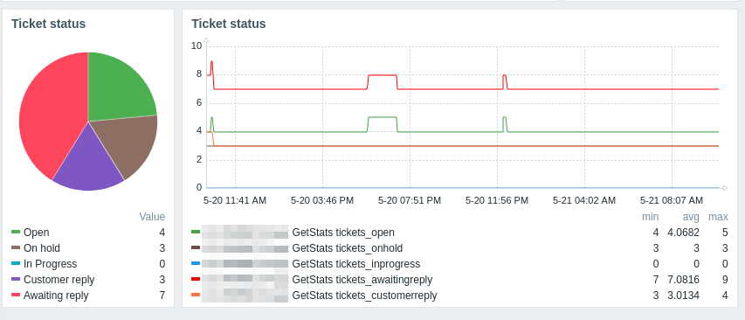Select the purple Customer reply pie slice
Screen dimensions: 745x320
tap(88, 164)
